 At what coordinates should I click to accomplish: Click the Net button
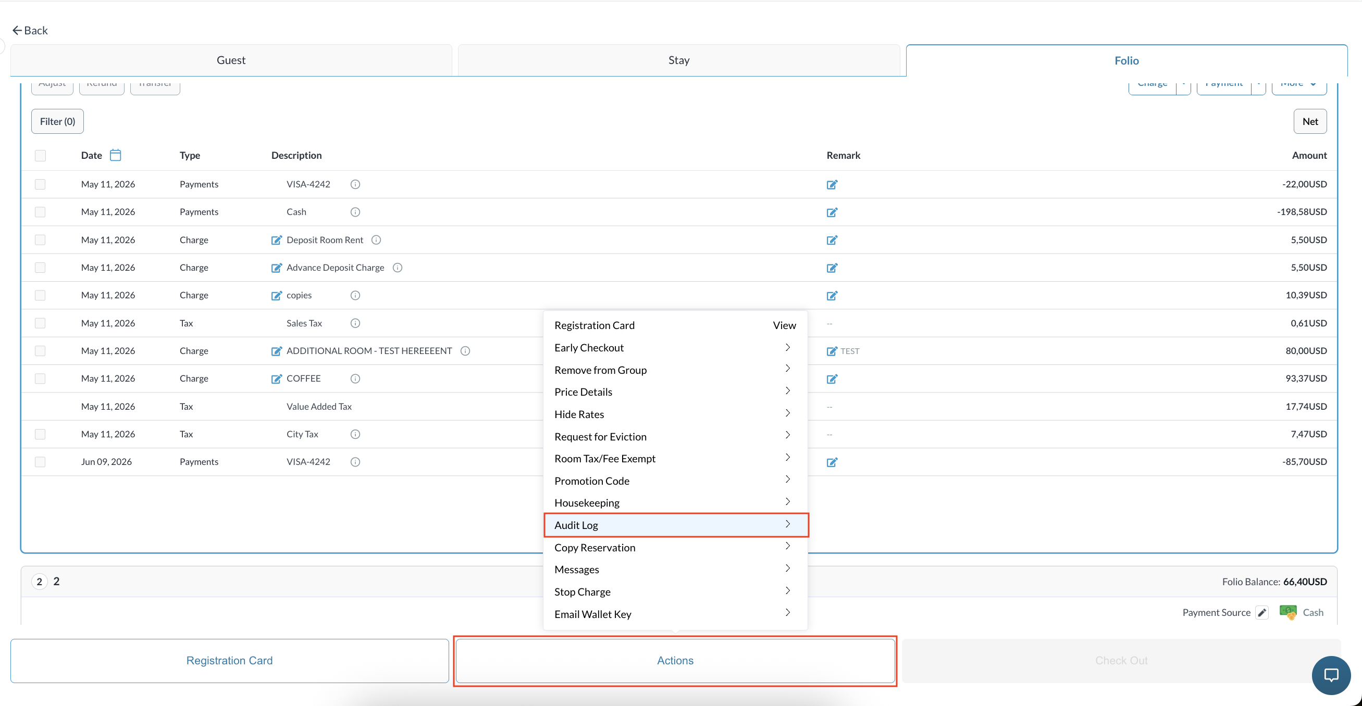click(1310, 121)
